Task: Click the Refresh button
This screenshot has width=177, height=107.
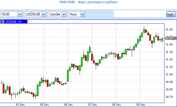Action: 171,14
